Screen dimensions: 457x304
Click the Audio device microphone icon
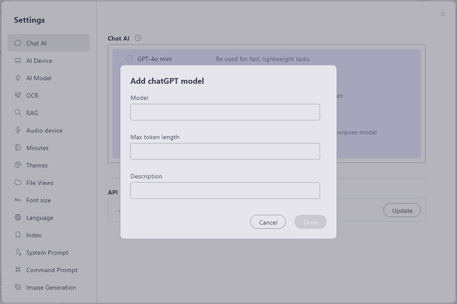tap(18, 131)
